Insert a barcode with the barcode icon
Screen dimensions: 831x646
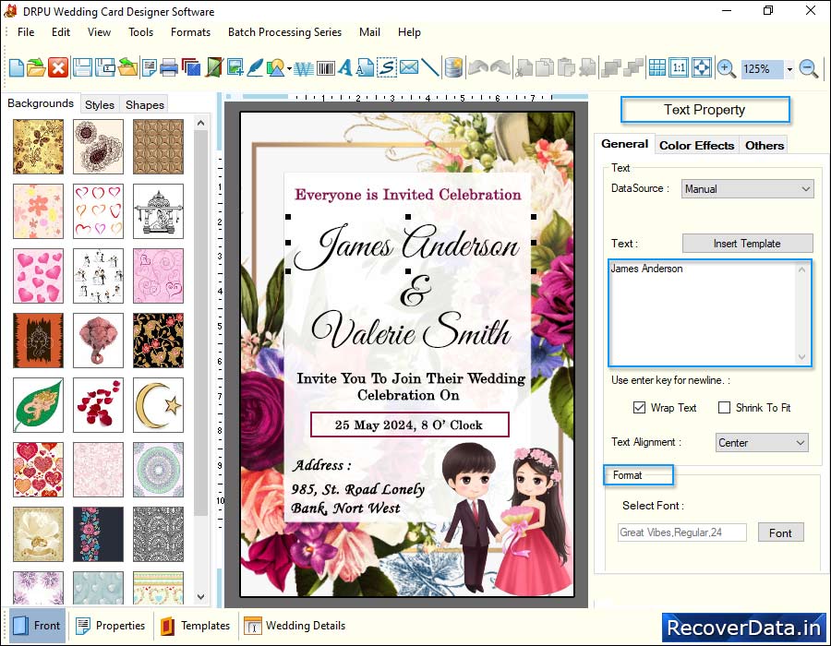[x=325, y=68]
